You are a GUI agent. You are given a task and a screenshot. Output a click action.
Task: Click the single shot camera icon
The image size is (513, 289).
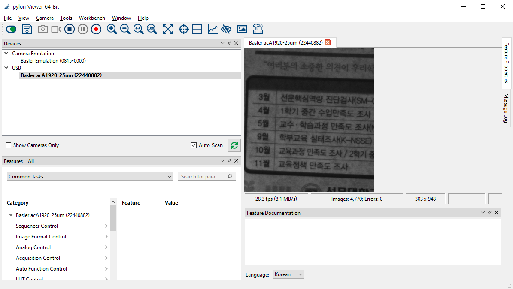click(42, 29)
